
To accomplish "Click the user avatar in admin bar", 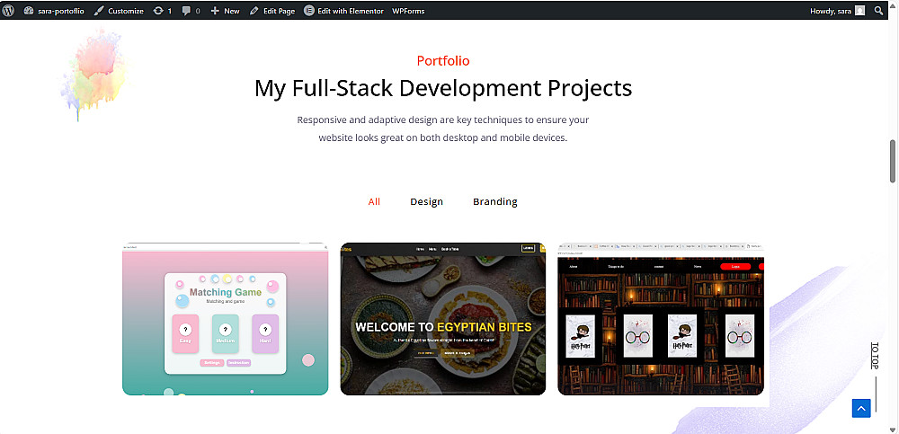I will tap(859, 11).
